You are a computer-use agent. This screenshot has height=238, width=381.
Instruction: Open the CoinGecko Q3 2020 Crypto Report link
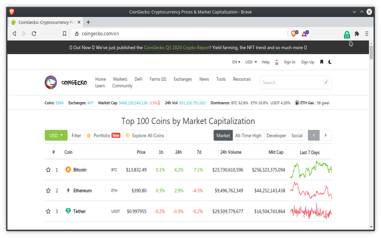(177, 48)
